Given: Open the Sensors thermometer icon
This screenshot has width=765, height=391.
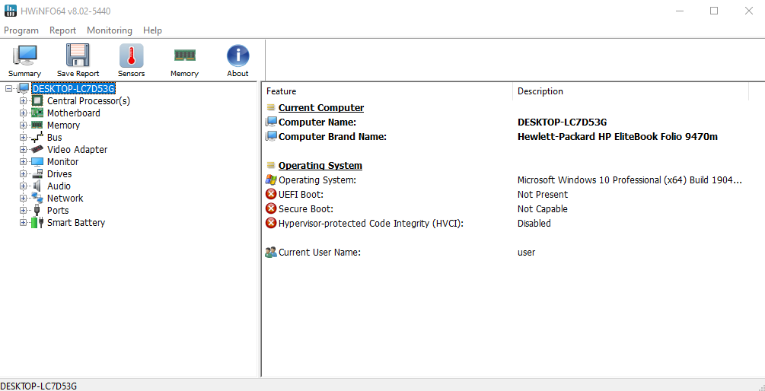Looking at the screenshot, I should coord(131,56).
